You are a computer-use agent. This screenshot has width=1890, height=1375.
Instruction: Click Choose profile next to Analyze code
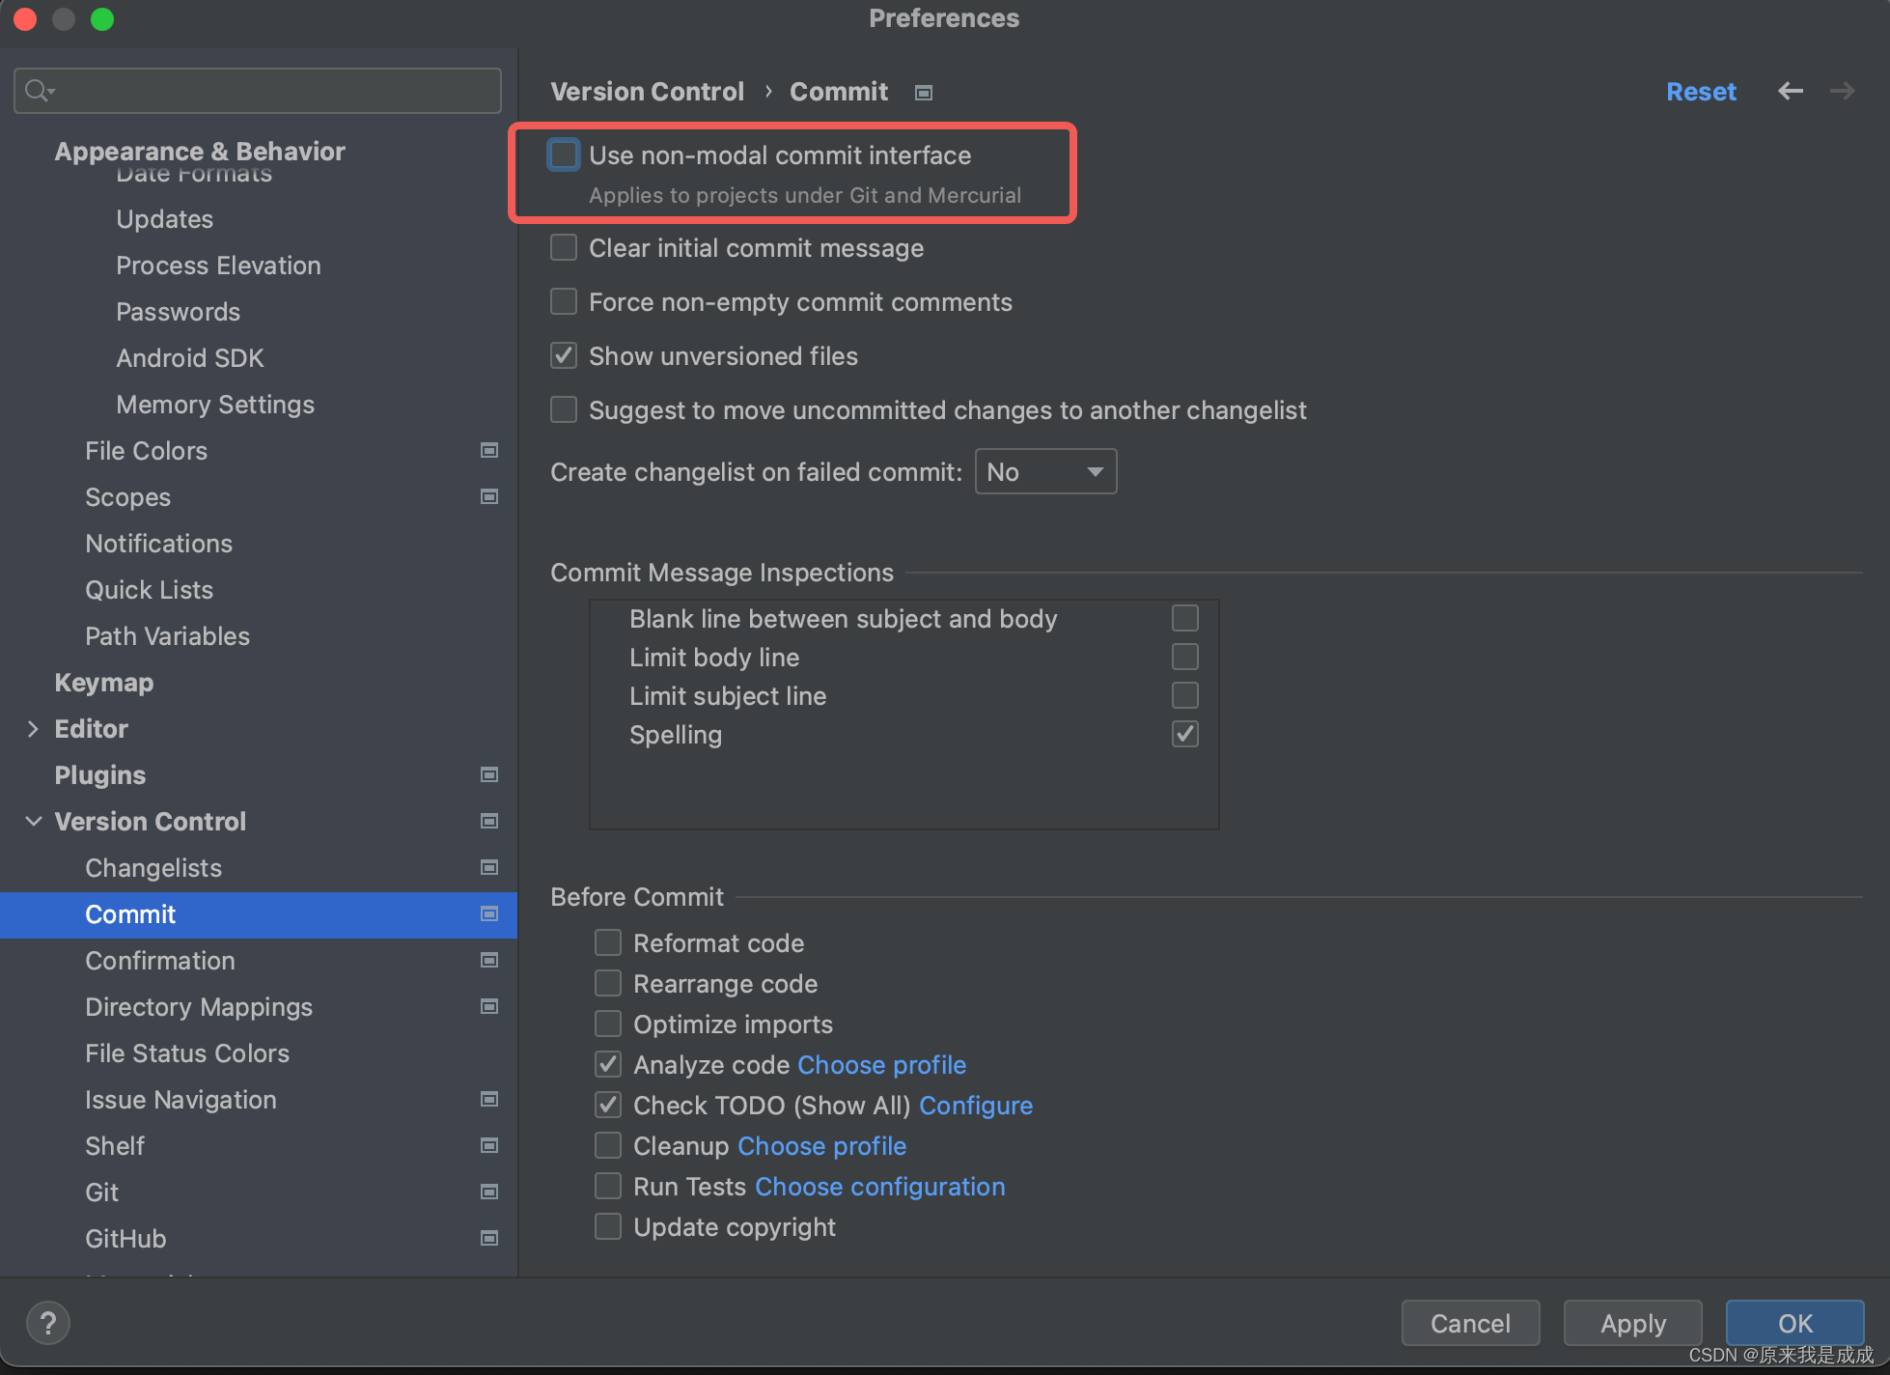click(x=881, y=1064)
